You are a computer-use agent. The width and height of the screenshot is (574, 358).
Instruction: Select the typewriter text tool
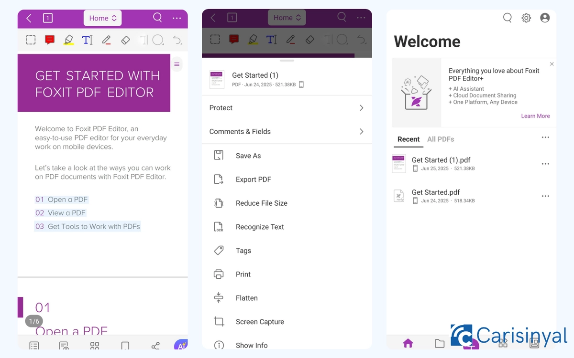[x=87, y=40]
